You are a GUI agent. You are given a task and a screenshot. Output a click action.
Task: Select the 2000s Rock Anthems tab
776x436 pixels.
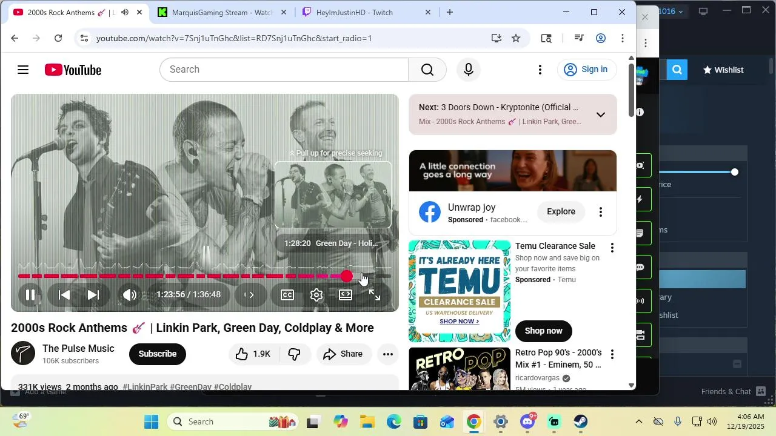pyautogui.click(x=70, y=12)
